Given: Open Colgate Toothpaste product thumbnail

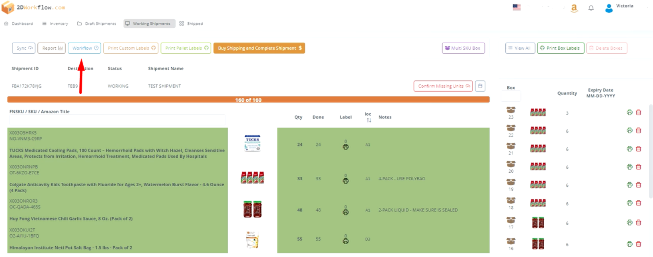Looking at the screenshot, I should (x=252, y=177).
